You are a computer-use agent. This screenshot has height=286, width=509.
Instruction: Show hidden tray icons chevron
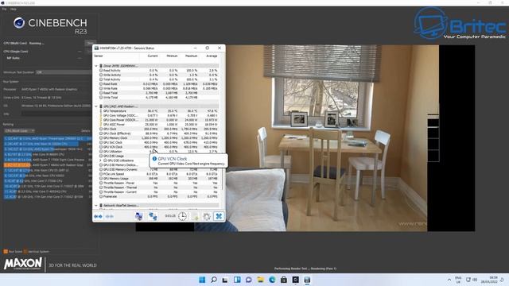point(449,280)
